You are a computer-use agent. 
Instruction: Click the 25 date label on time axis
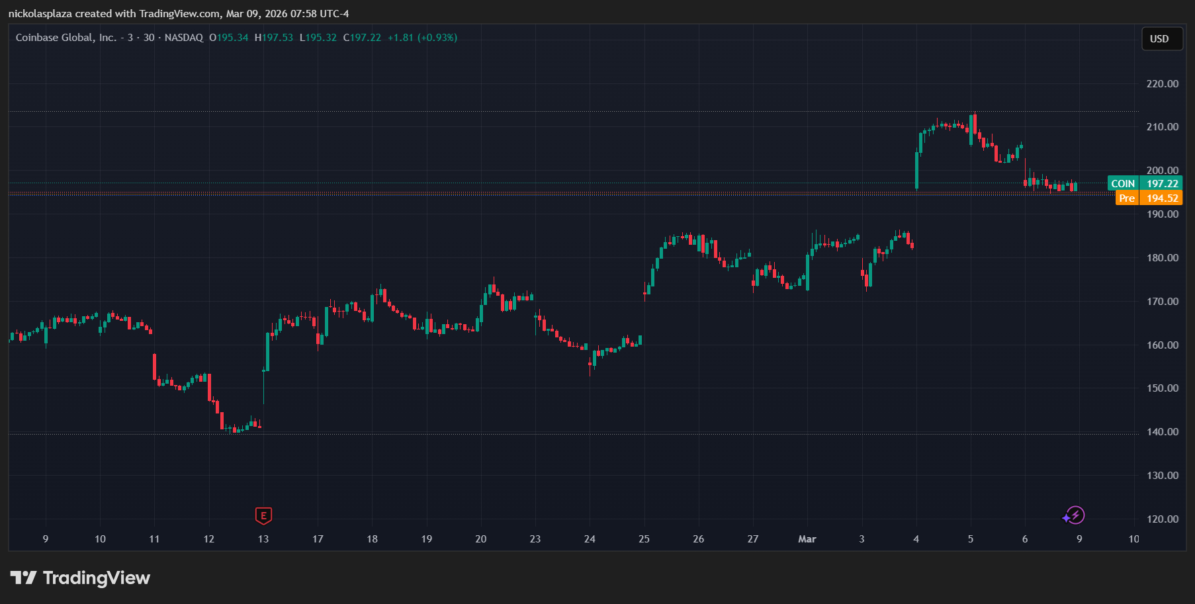tap(644, 539)
